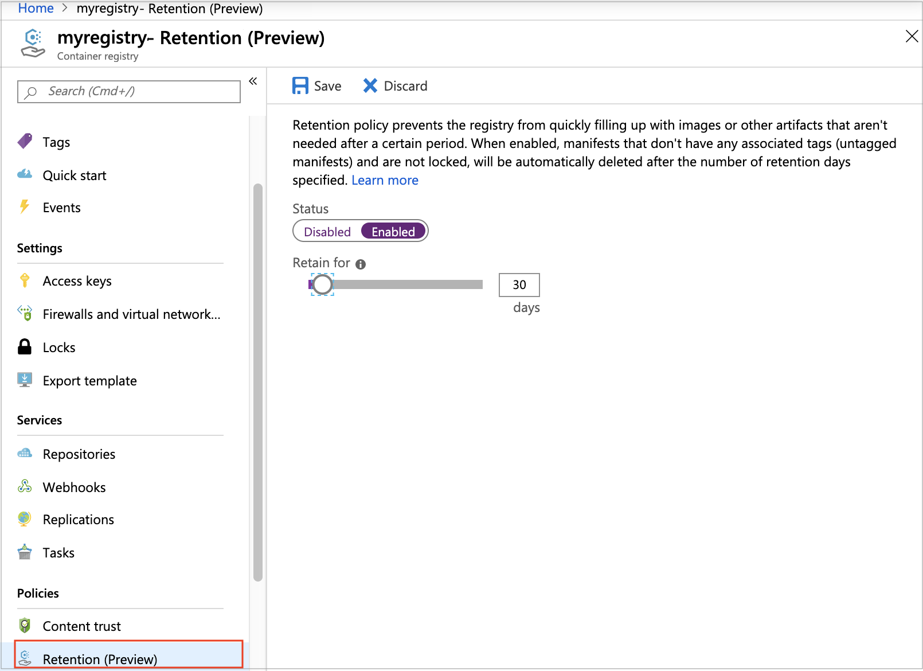The height and width of the screenshot is (671, 923).
Task: Click the Retain for info icon
Action: [361, 264]
